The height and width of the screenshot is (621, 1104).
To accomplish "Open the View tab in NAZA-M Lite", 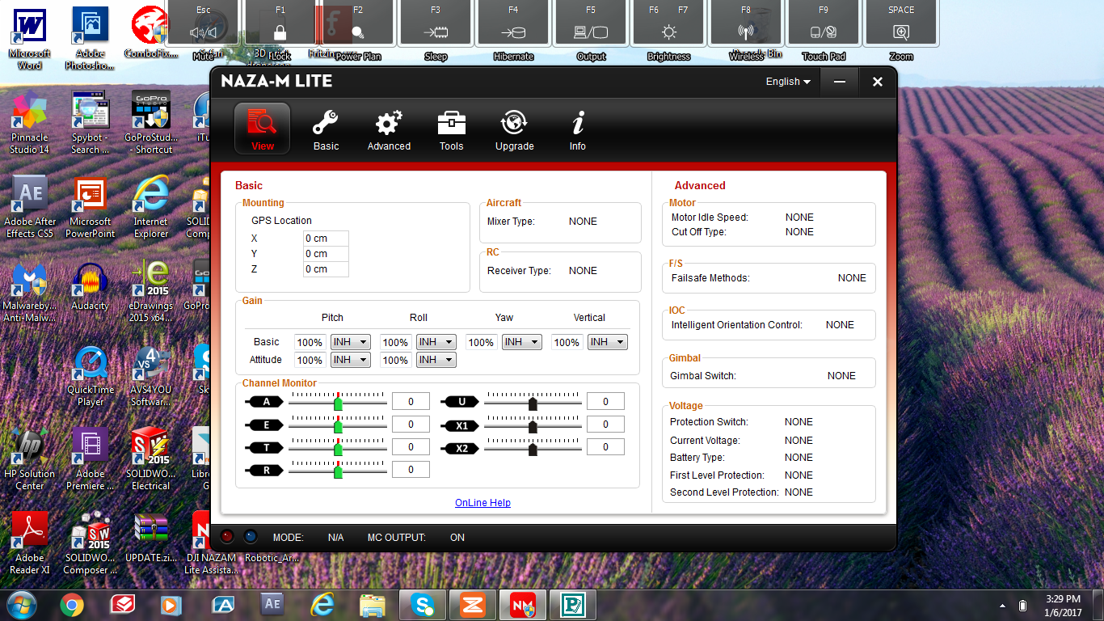I will 263,129.
